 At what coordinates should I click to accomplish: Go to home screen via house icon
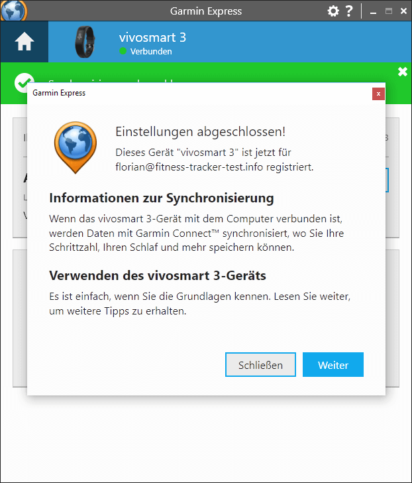coord(25,41)
